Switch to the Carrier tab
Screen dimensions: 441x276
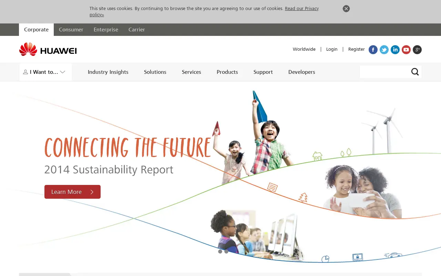tap(137, 30)
